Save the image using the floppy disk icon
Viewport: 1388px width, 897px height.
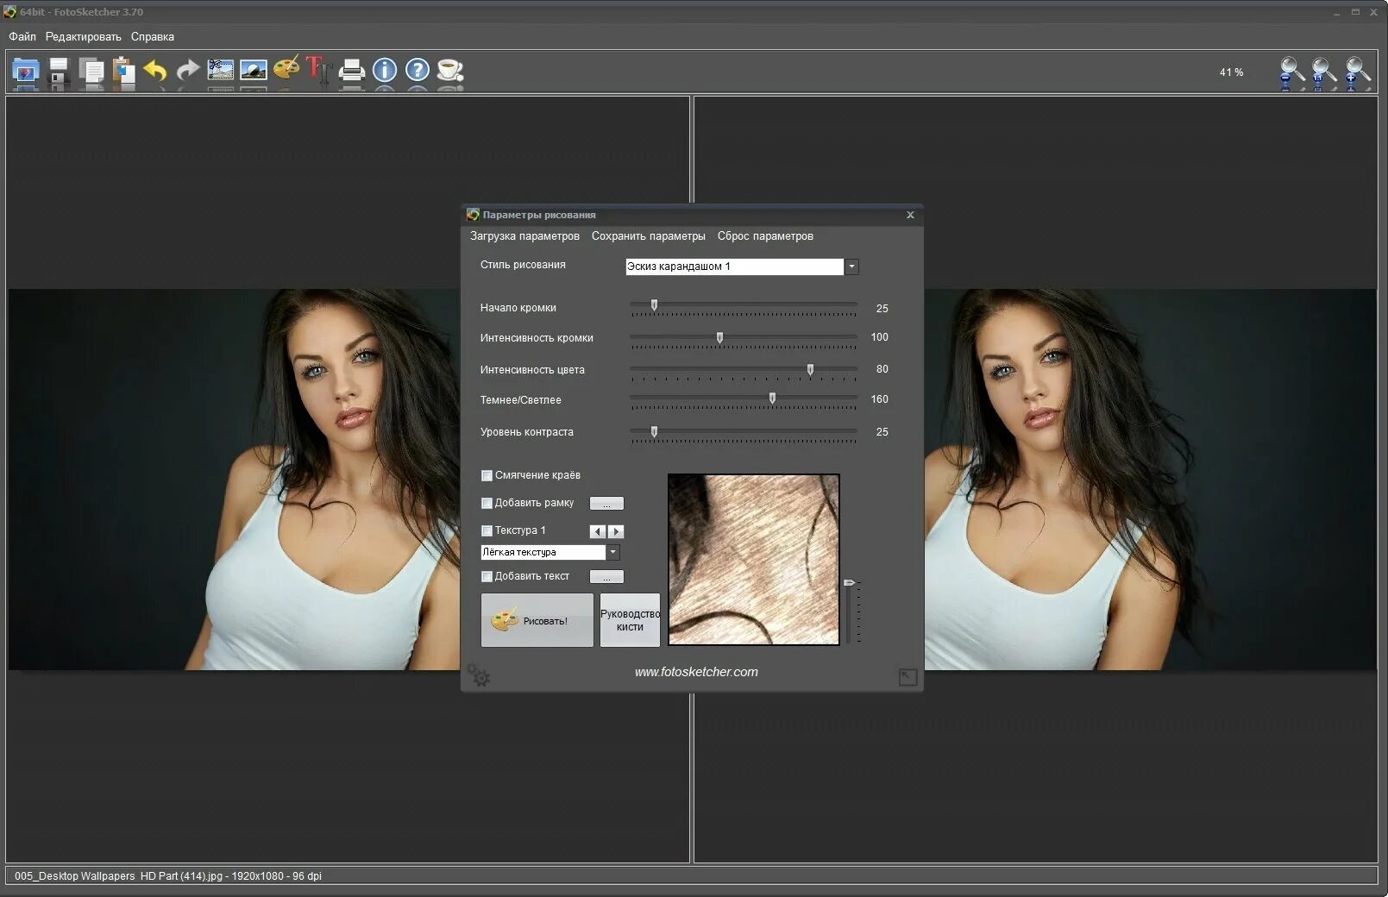pyautogui.click(x=58, y=71)
